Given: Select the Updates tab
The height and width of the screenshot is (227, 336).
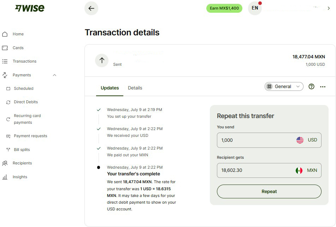Looking at the screenshot, I should (x=110, y=88).
